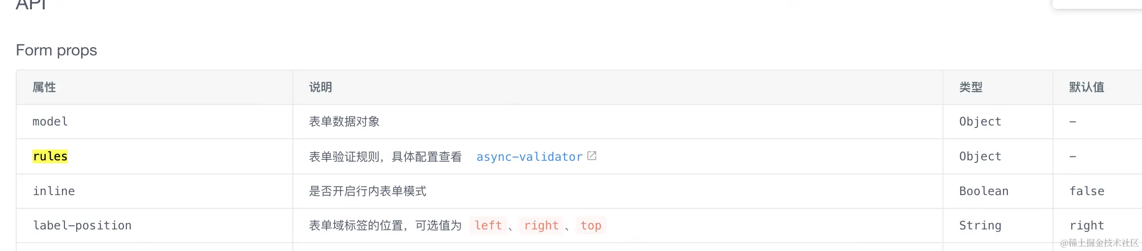1142x251 pixels.
Task: Click the 类型 column header
Action: (971, 87)
